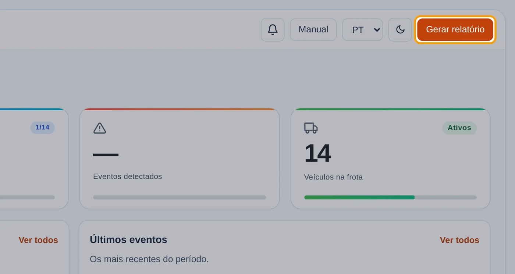Viewport: 515px width, 274px height.
Task: Click the green fleet progress bar
Action: coord(390,198)
